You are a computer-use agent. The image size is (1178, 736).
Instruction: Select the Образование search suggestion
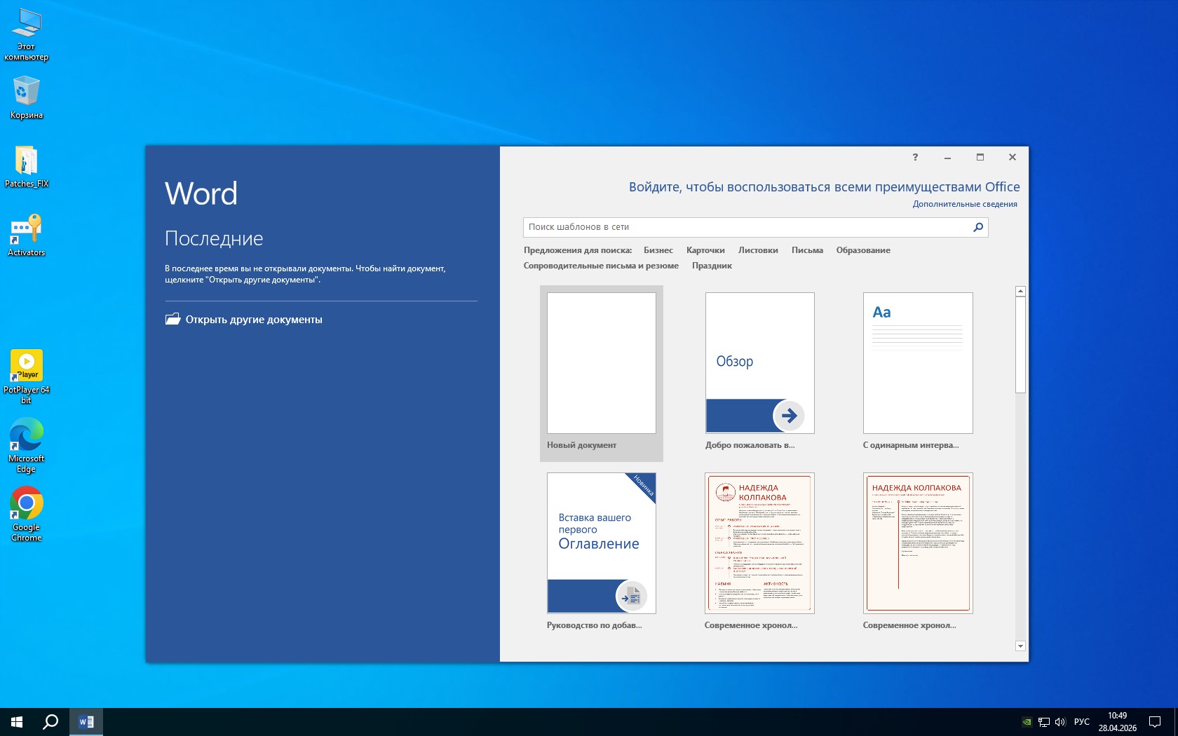862,250
